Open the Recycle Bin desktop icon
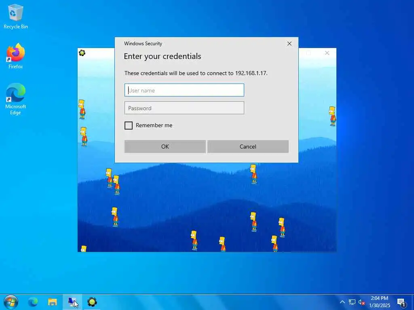 click(16, 16)
